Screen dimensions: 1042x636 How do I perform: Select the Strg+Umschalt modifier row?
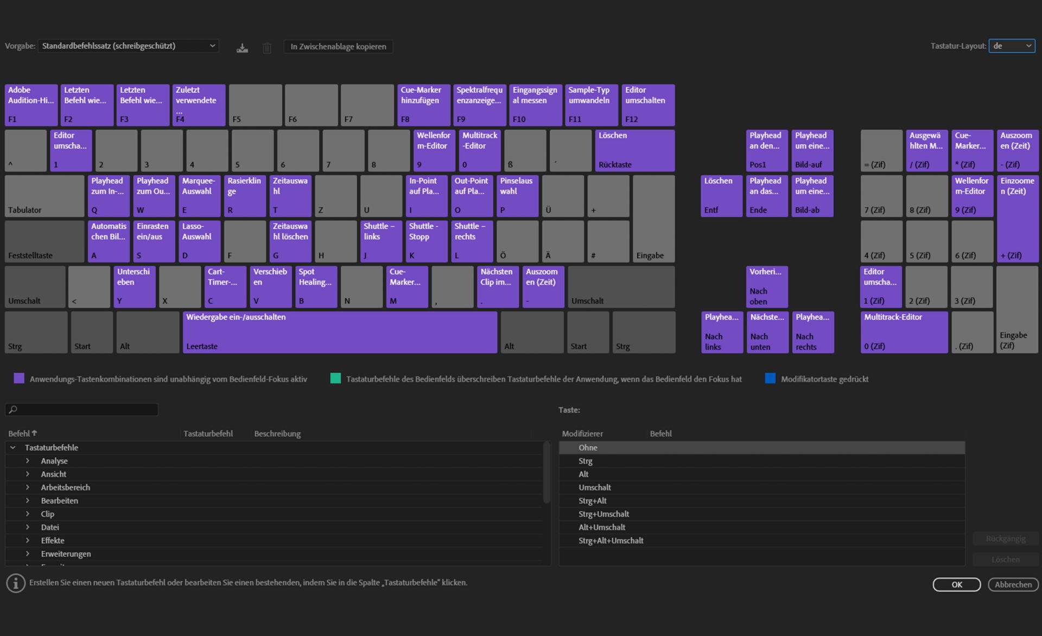[762, 514]
